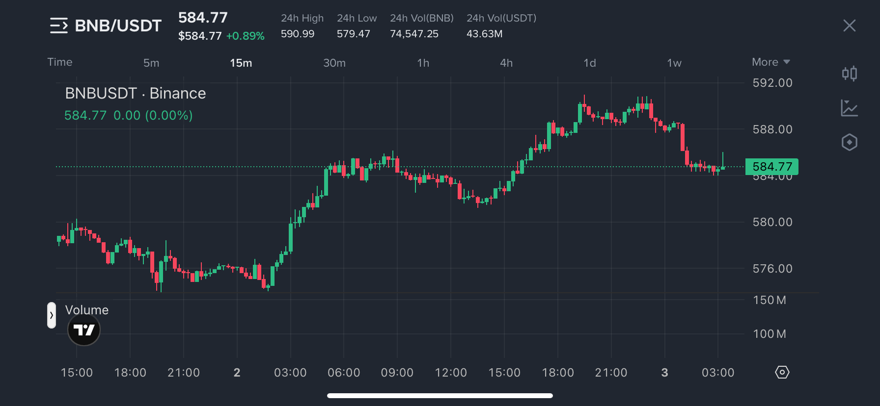Click the 576.00 price axis label

[x=772, y=269]
